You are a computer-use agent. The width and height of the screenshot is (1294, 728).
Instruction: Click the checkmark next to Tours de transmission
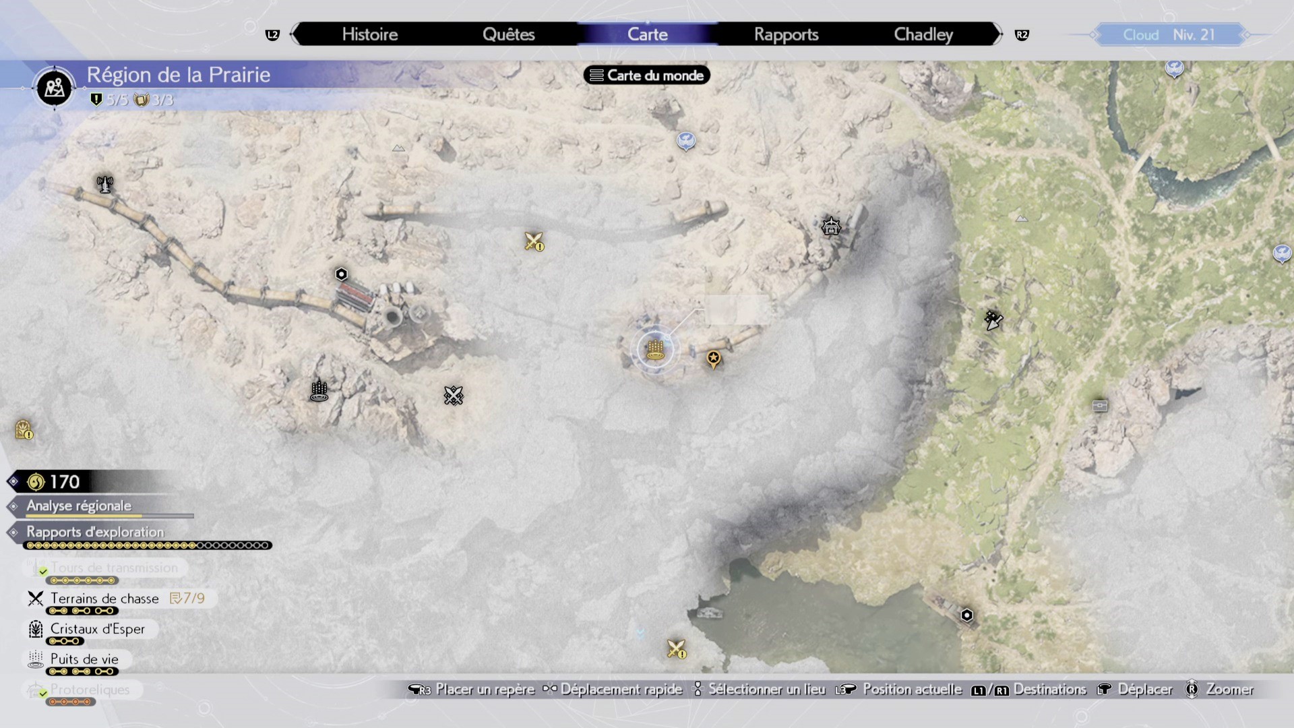(x=42, y=571)
